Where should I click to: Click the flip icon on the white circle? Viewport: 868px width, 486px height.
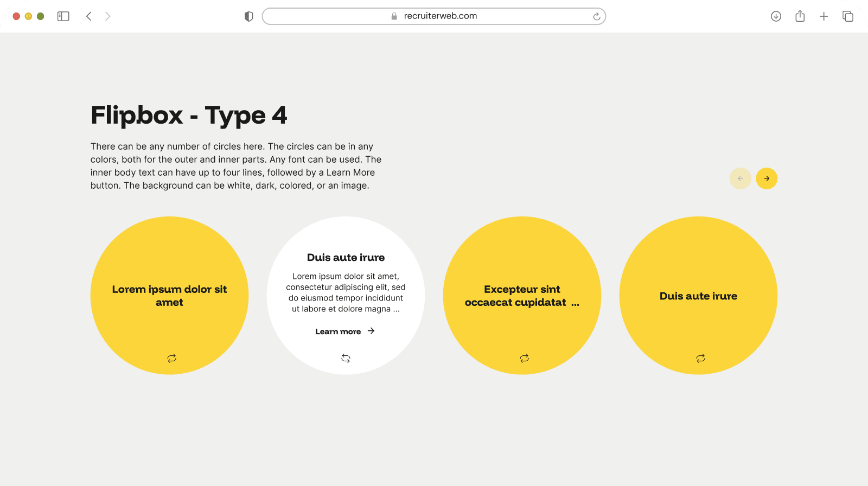[346, 358]
